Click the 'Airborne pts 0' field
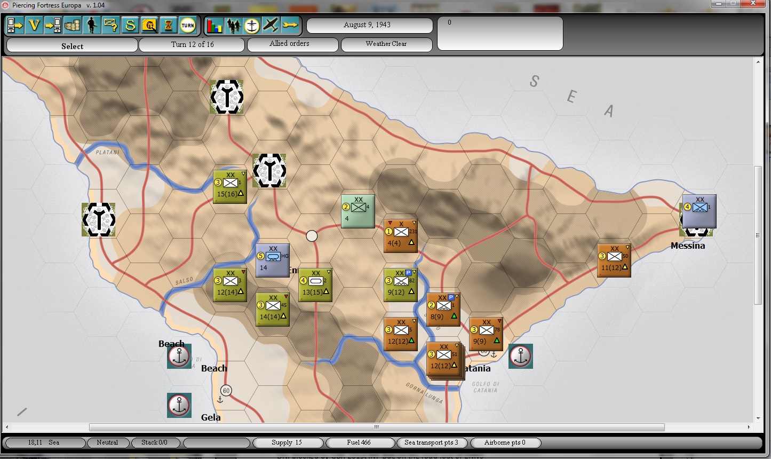The width and height of the screenshot is (771, 459). 505,442
